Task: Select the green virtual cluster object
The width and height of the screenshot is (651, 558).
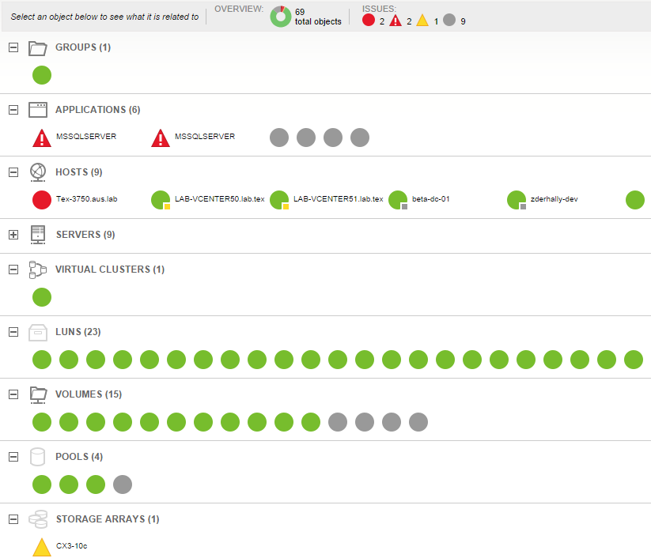Action: [42, 297]
